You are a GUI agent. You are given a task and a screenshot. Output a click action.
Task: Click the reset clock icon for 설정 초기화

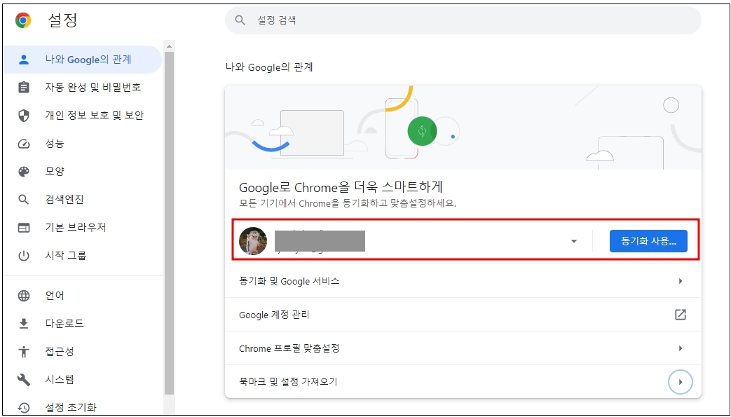pyautogui.click(x=23, y=408)
